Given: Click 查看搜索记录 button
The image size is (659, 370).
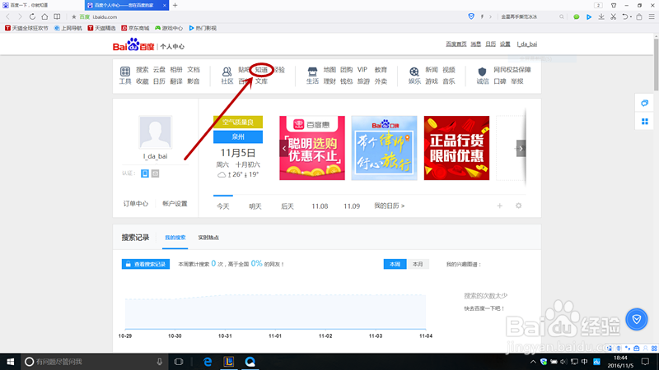Looking at the screenshot, I should (146, 264).
